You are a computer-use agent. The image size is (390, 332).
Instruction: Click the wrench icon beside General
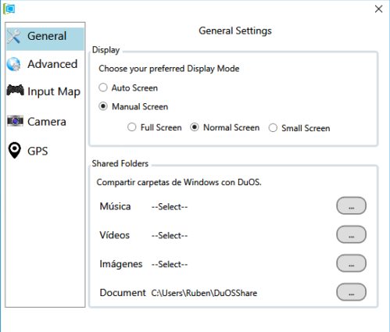coord(14,36)
